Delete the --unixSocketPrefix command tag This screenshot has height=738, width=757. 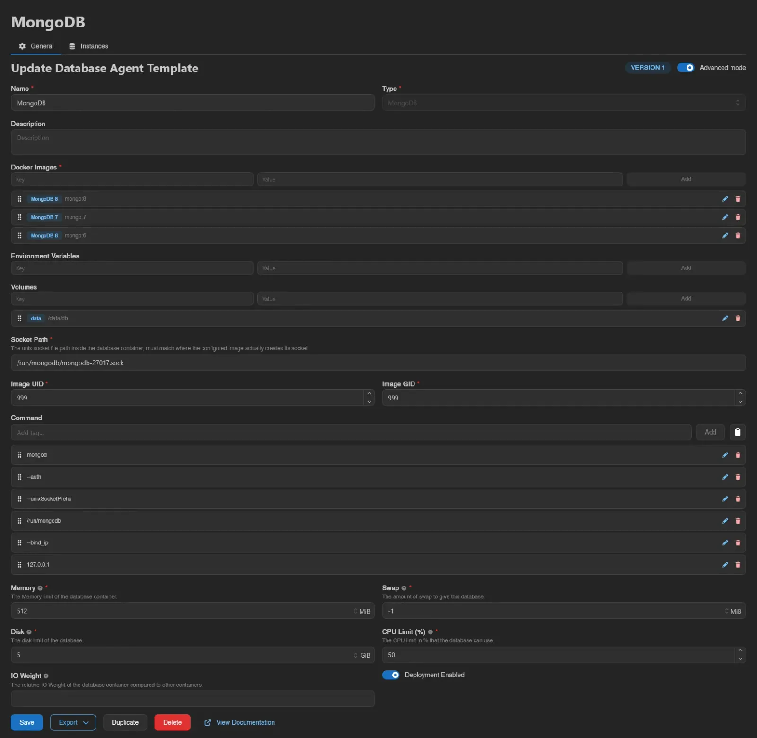point(738,499)
